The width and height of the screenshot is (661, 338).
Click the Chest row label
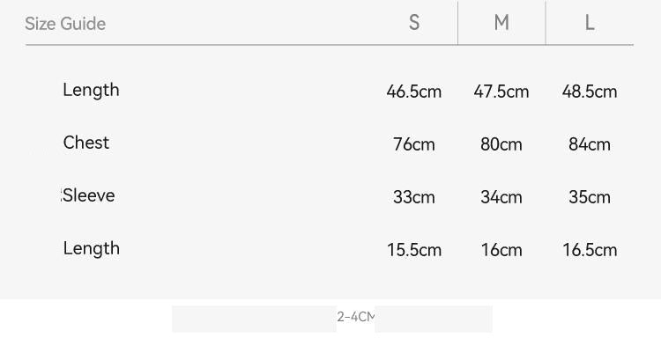click(86, 143)
